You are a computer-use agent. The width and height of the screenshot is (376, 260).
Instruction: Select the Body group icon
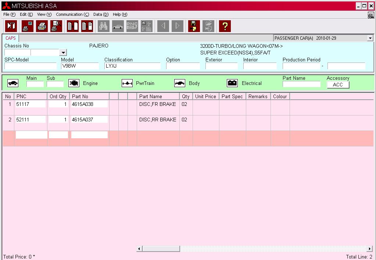coord(180,83)
